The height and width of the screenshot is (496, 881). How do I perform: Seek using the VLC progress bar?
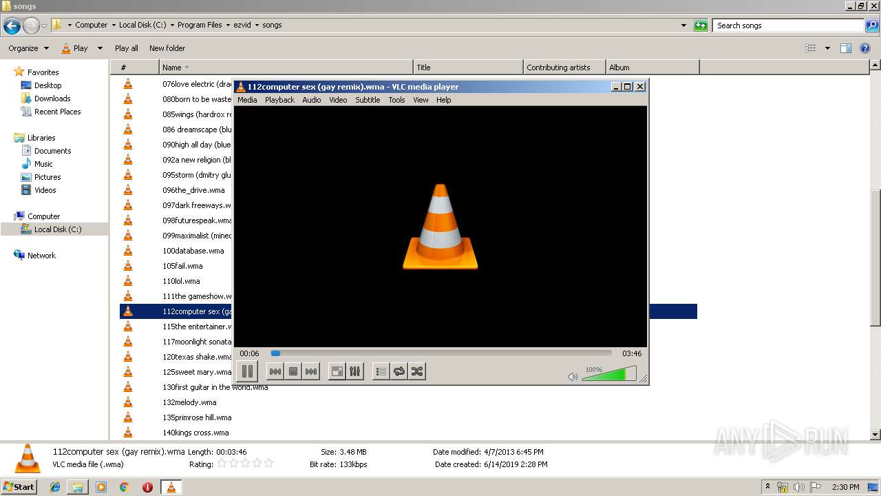pyautogui.click(x=440, y=353)
